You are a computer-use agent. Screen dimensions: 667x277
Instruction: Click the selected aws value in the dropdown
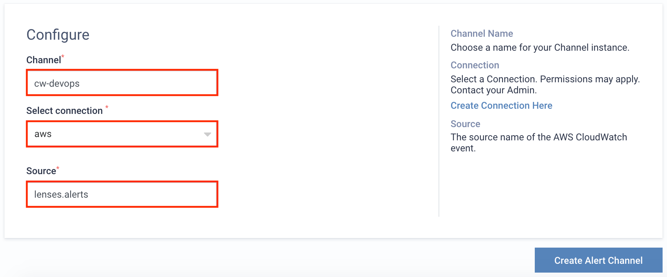pos(43,134)
